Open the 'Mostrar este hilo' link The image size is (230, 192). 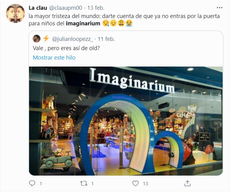[54, 57]
